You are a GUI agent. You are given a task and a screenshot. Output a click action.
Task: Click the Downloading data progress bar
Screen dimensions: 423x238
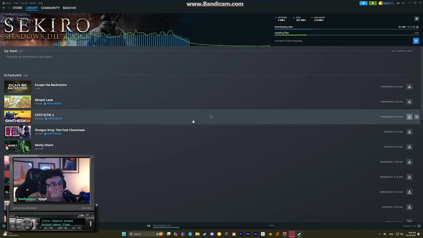(x=347, y=29)
